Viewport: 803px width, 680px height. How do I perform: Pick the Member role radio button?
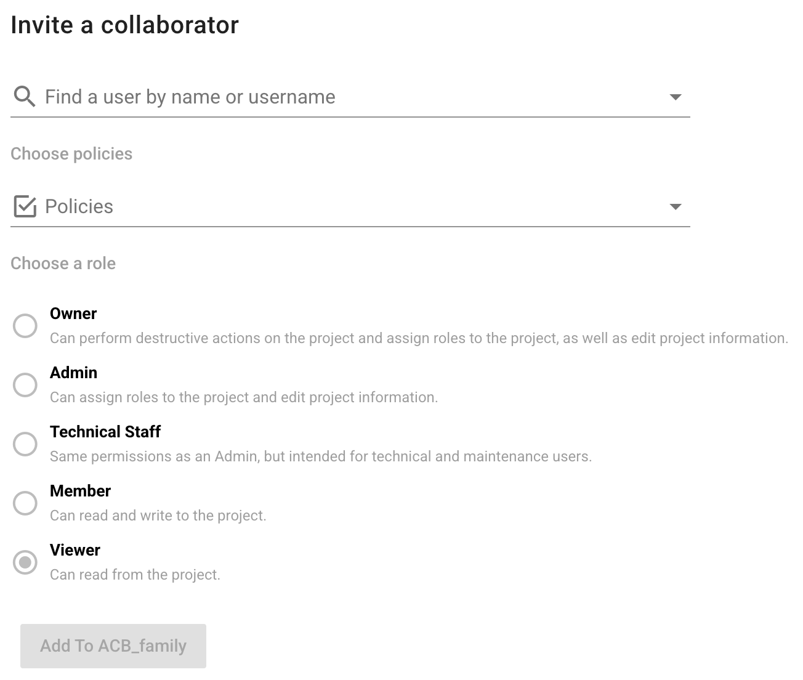pyautogui.click(x=25, y=503)
